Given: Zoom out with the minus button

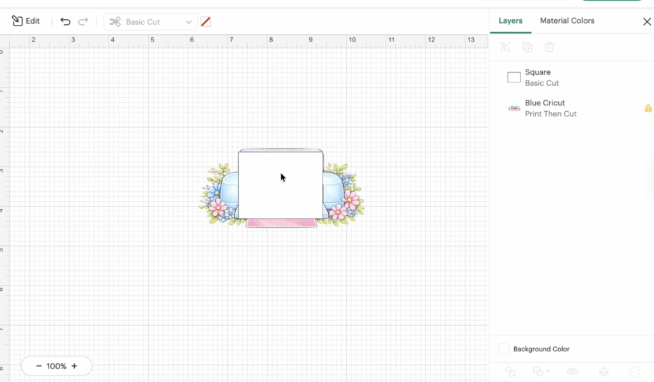Looking at the screenshot, I should pyautogui.click(x=39, y=366).
